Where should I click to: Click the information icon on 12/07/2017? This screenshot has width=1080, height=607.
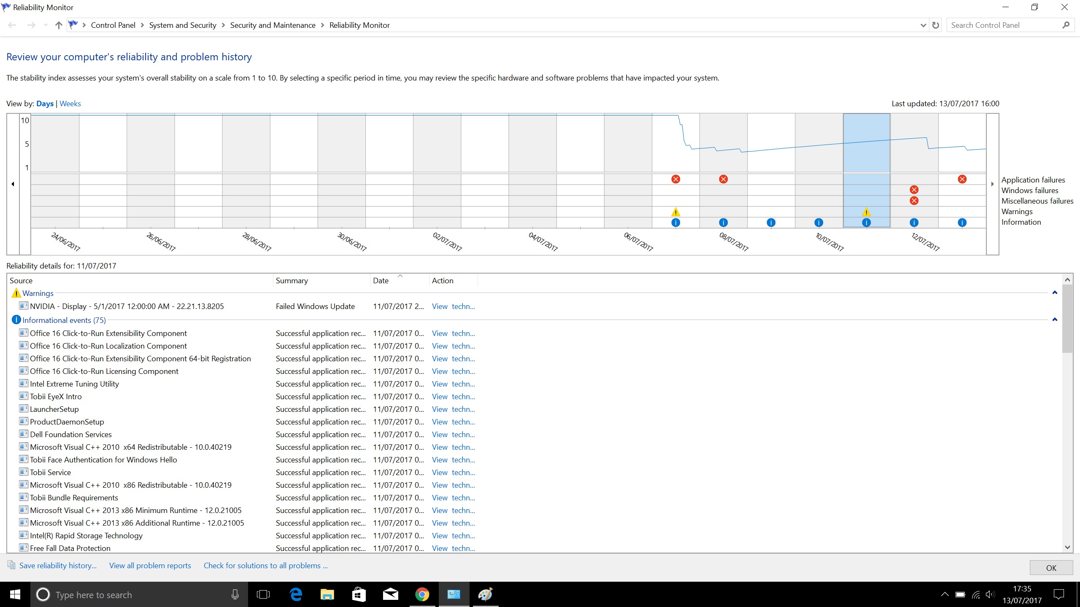coord(914,223)
